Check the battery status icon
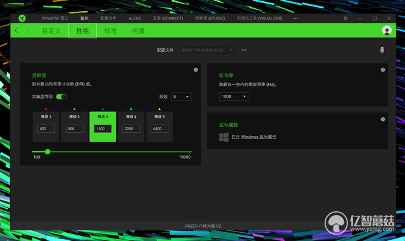Viewport: 405px width, 241px height. click(382, 50)
